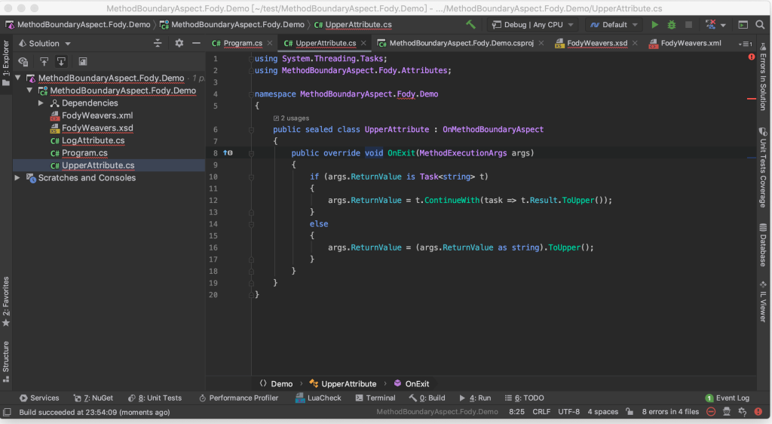Fold the UpperAttribute class on line 6
Screen dimensions: 772x424
[251, 130]
